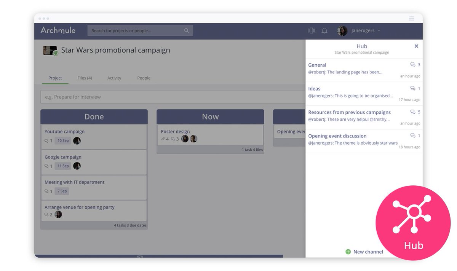Click second assignee avatar on Poster design
The height and width of the screenshot is (271, 457).
(193, 139)
